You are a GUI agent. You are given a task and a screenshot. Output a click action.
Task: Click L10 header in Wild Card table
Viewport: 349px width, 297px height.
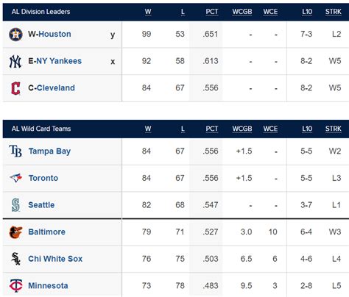pyautogui.click(x=307, y=129)
